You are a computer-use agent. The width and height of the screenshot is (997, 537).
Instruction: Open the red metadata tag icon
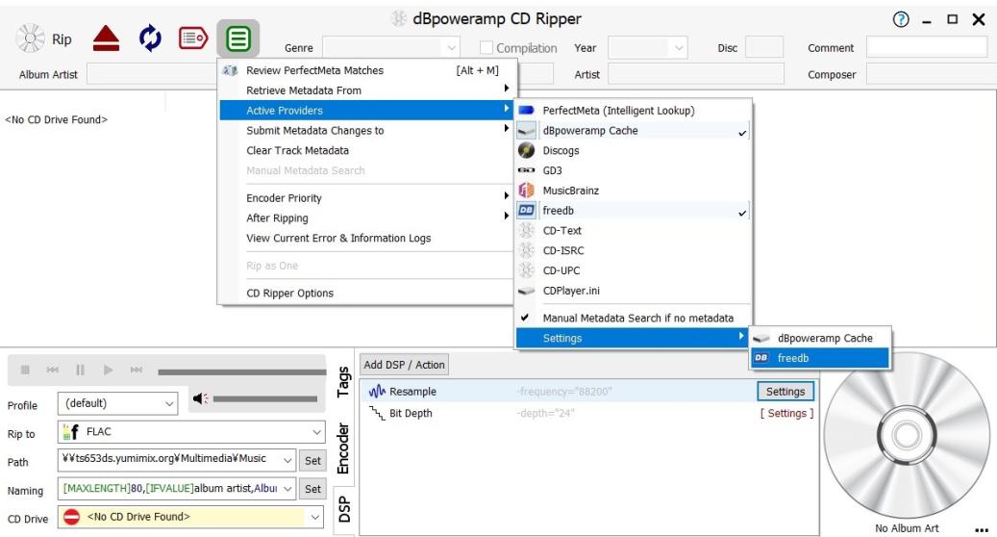pyautogui.click(x=190, y=39)
